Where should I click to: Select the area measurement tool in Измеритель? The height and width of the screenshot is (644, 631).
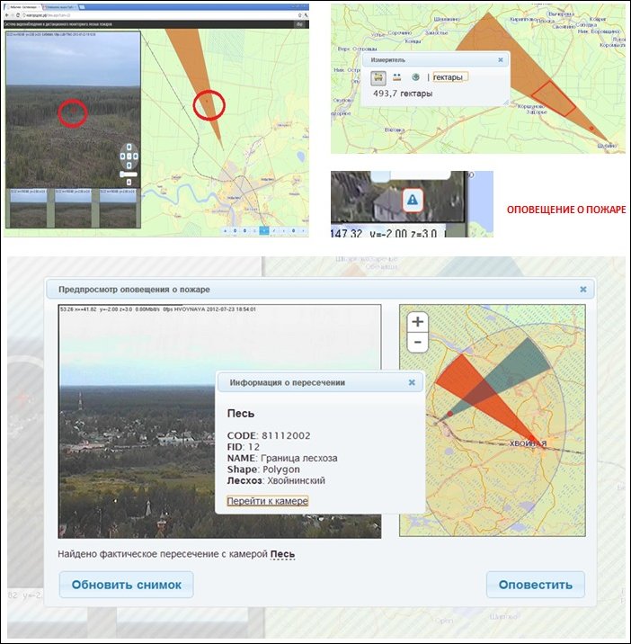point(378,77)
